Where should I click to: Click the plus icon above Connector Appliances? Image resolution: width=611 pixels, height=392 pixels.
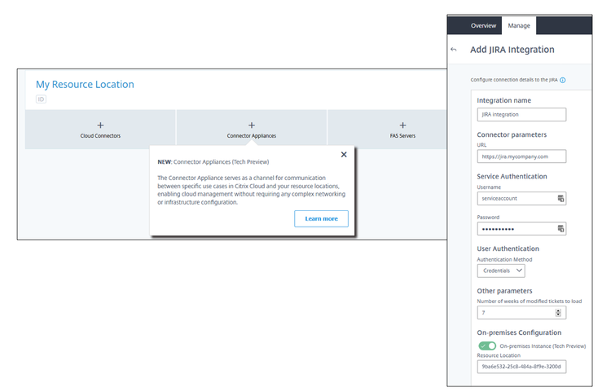(252, 125)
